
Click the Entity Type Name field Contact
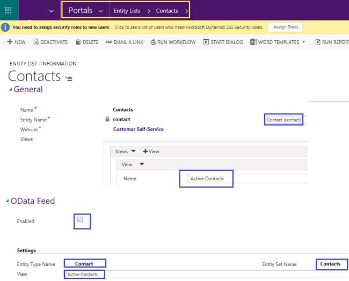(85, 264)
